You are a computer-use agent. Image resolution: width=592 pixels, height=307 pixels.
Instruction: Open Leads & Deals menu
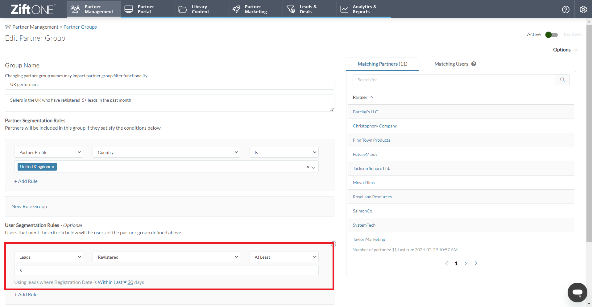pos(309,9)
